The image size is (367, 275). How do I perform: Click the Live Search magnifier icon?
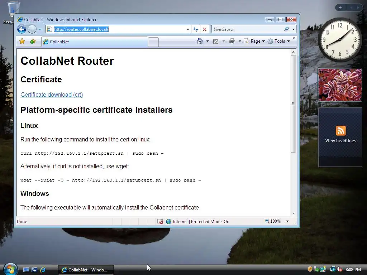pyautogui.click(x=286, y=29)
